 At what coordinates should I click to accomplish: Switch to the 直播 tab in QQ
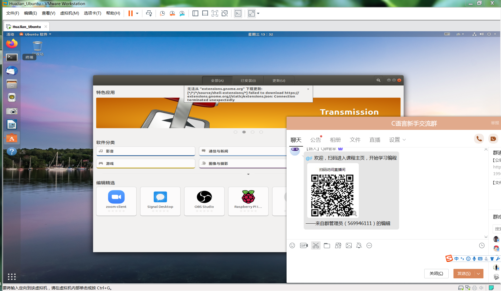point(375,140)
